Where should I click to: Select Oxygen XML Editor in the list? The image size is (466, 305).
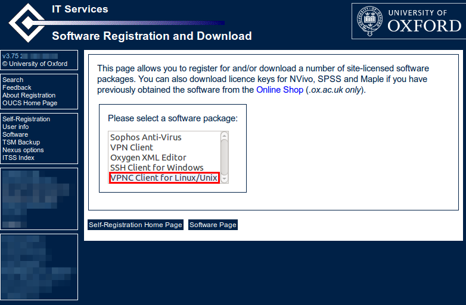click(164, 158)
